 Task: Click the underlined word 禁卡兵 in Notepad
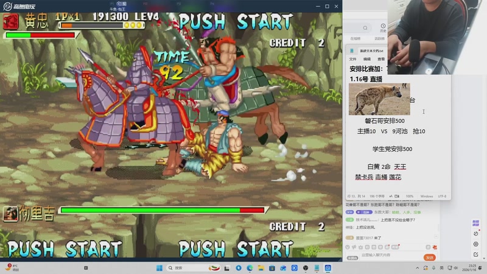tap(364, 177)
